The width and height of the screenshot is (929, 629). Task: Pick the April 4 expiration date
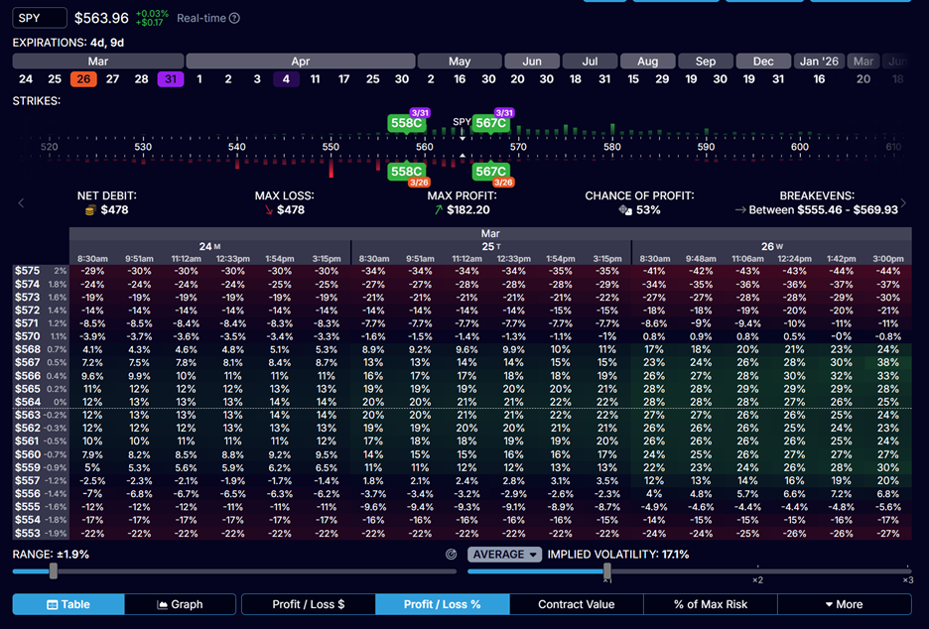[286, 79]
